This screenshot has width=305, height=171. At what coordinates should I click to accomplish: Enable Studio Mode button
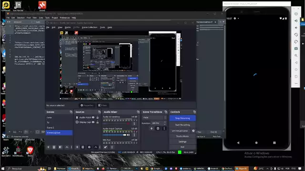coord(183,136)
